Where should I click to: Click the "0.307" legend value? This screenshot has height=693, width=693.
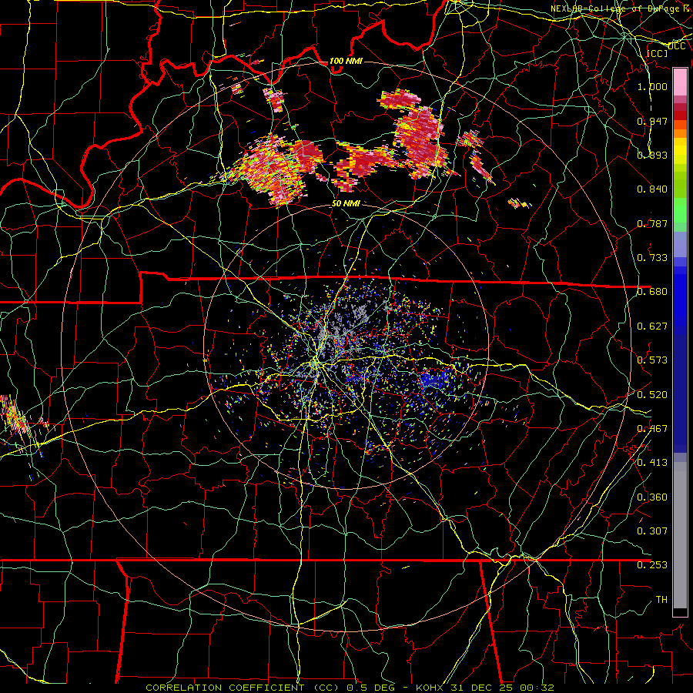[x=652, y=531]
